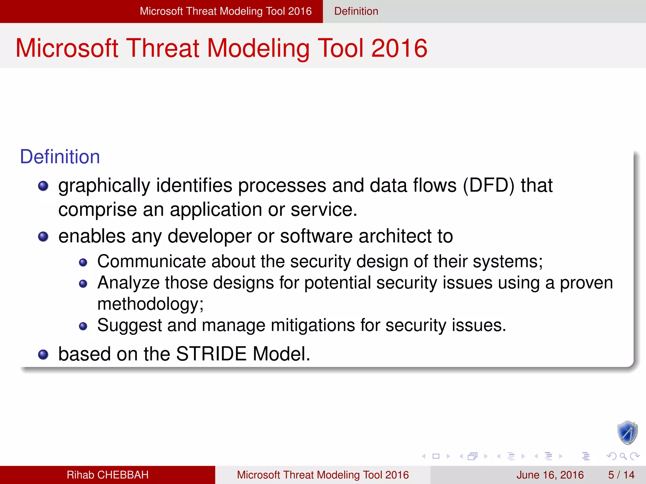Select the page counter 5 / 14
Viewport: 646px width, 484px height.
tap(621, 475)
